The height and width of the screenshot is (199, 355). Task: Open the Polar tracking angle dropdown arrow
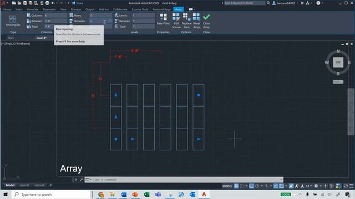pyautogui.click(x=262, y=186)
